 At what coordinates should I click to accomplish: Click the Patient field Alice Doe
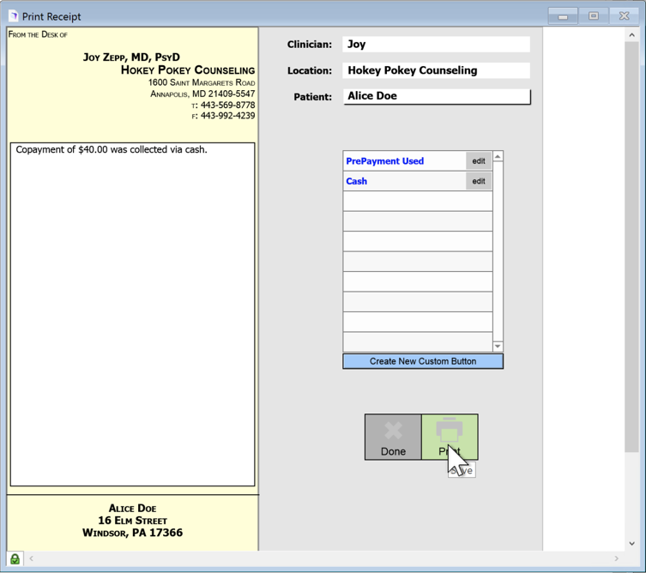point(436,96)
